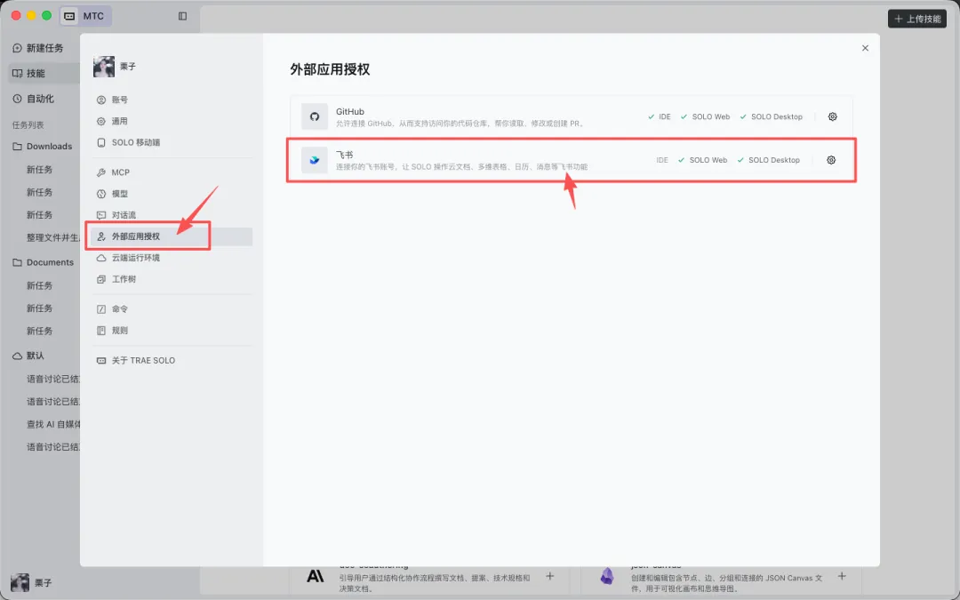Image resolution: width=960 pixels, height=600 pixels.
Task: Click the 默认 cloud icon
Action: point(17,356)
